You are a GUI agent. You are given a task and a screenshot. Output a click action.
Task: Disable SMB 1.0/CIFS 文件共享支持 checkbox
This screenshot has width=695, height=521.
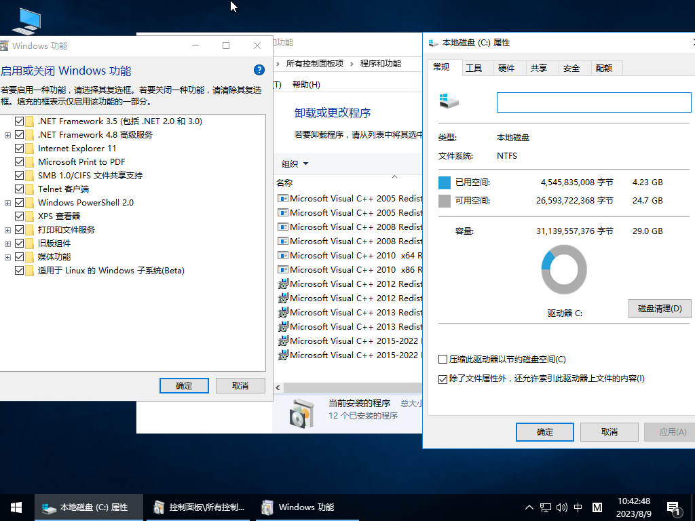tap(19, 176)
